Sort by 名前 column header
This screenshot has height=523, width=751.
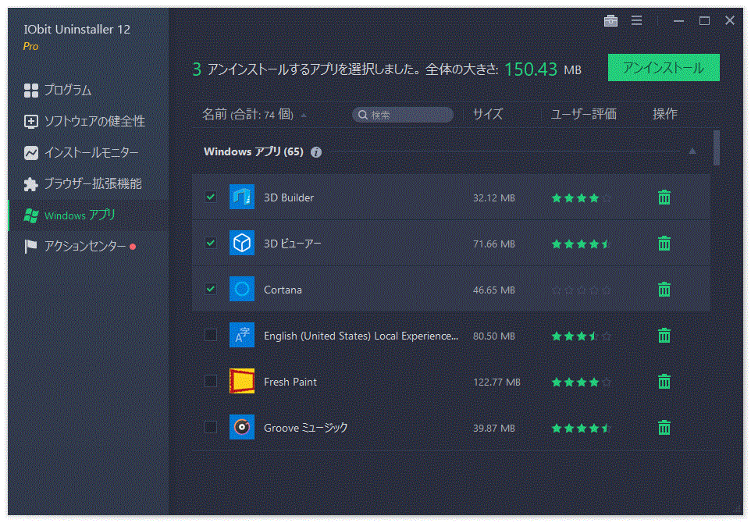click(x=247, y=115)
